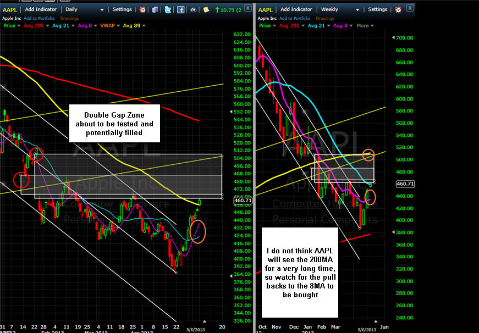Click the 5/6/2013 date marker under Daily chart

pos(196,330)
